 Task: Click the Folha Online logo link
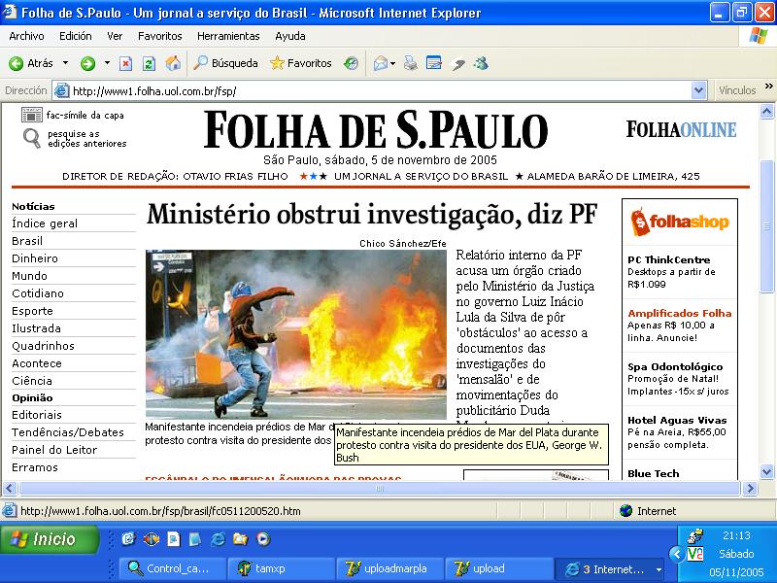(x=681, y=129)
